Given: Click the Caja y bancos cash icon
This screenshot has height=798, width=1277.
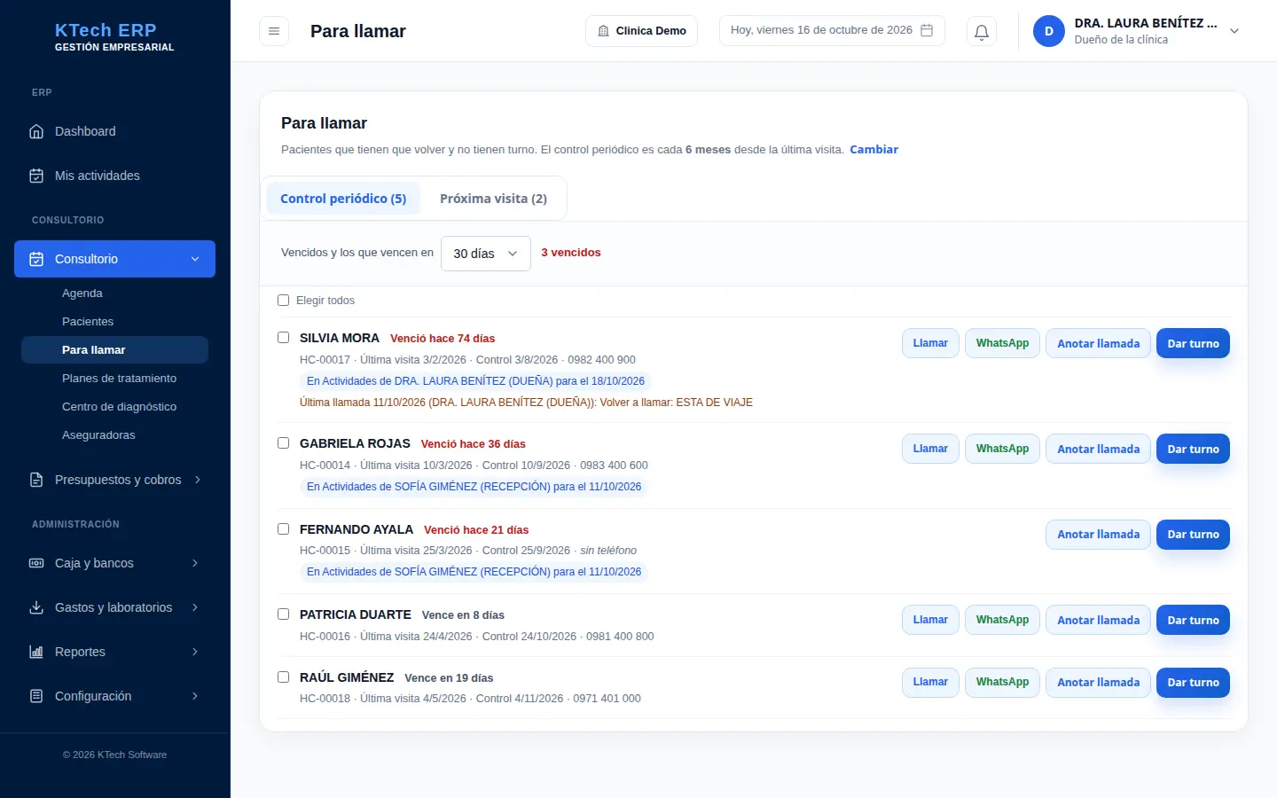Looking at the screenshot, I should pos(36,563).
